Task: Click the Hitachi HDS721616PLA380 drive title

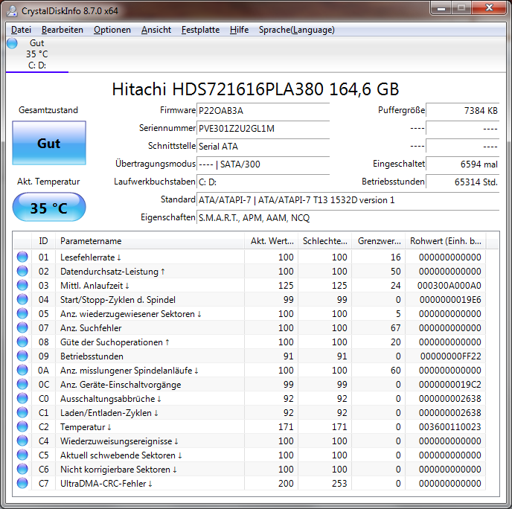Action: pos(255,89)
